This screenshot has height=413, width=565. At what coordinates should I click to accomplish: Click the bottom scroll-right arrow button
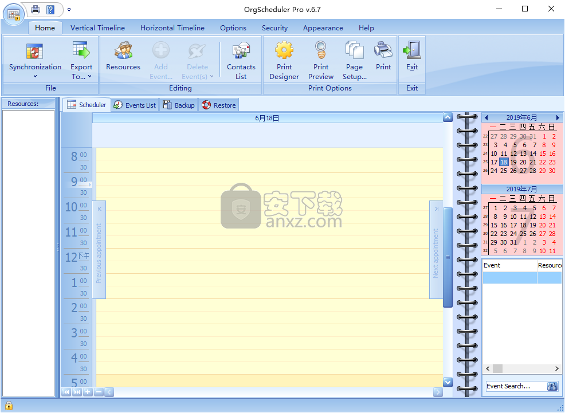(438, 392)
